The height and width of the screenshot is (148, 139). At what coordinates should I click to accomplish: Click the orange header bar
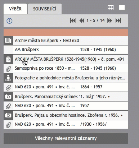(66, 32)
